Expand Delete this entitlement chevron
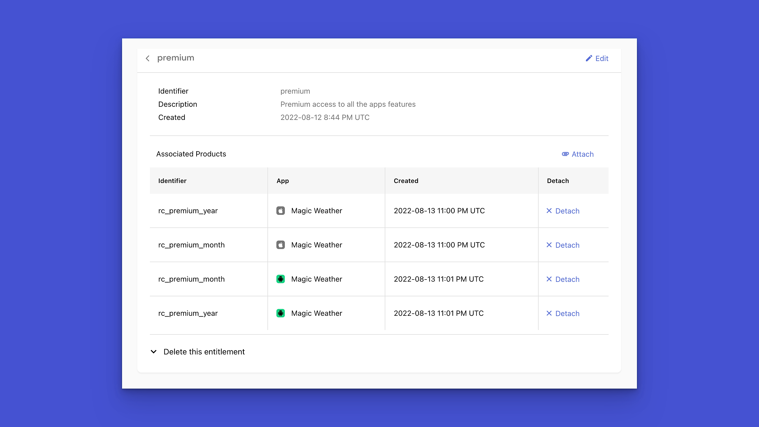 pyautogui.click(x=154, y=352)
